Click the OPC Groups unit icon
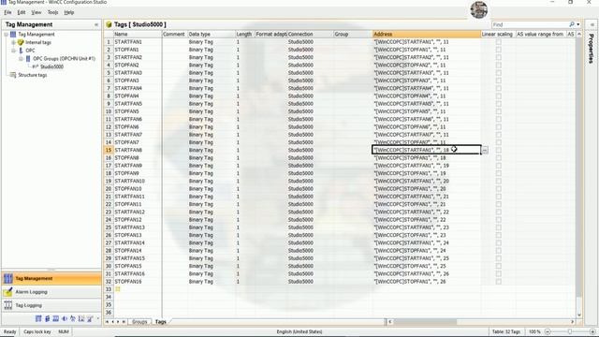The width and height of the screenshot is (599, 337). coord(28,58)
